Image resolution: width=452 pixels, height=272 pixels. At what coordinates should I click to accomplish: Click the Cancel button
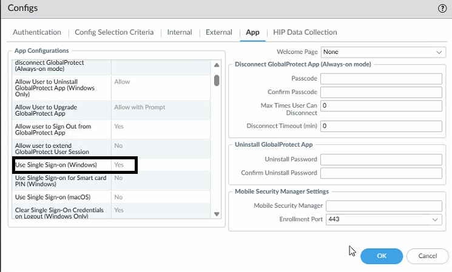tap(428, 256)
